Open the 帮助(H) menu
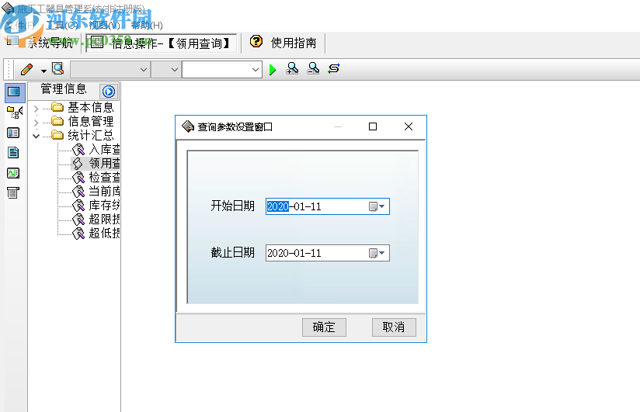 pyautogui.click(x=147, y=26)
